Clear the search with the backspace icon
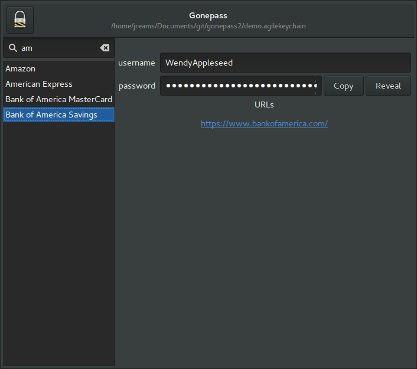 coord(105,48)
